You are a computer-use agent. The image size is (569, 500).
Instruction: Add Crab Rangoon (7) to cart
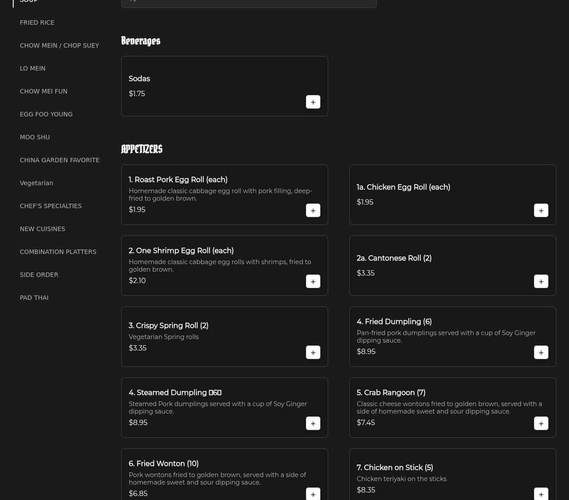point(541,423)
